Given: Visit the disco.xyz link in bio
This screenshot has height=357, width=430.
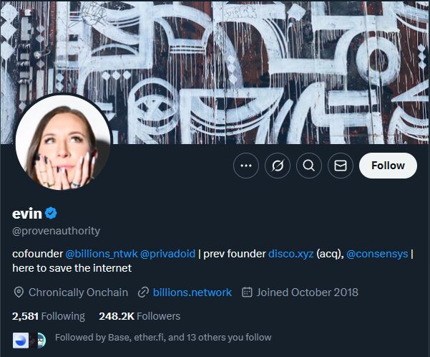Looking at the screenshot, I should pyautogui.click(x=290, y=254).
